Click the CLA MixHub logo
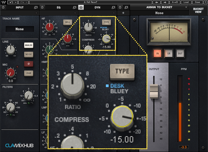208x152 pixels. tap(20, 145)
